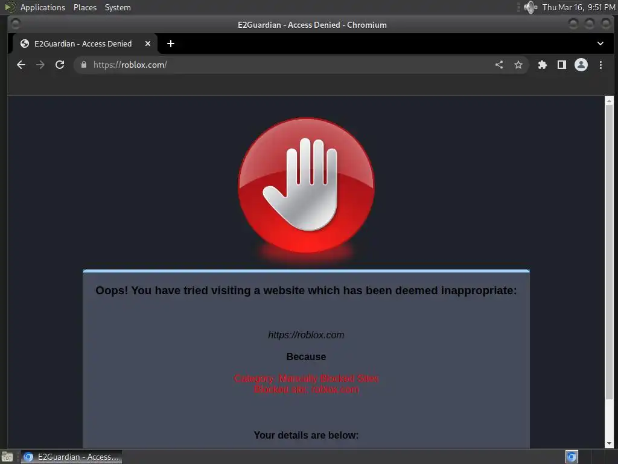Open the Applications menu
618x464 pixels.
tap(43, 7)
